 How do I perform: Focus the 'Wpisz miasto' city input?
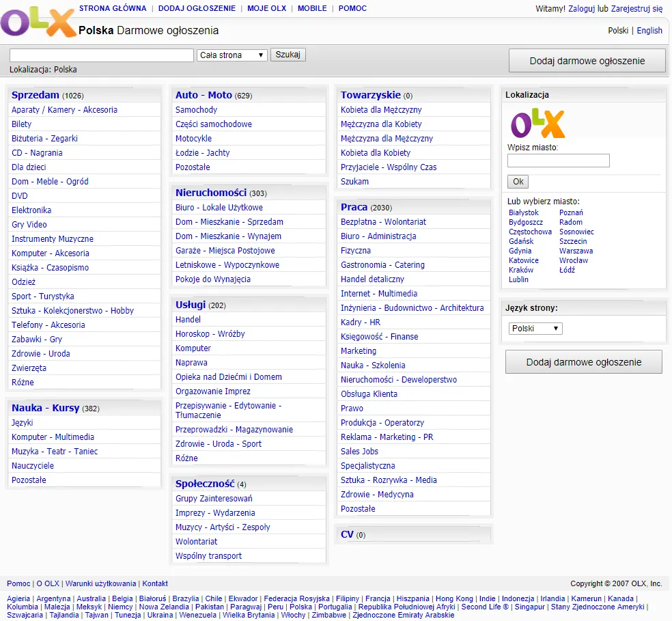point(558,161)
